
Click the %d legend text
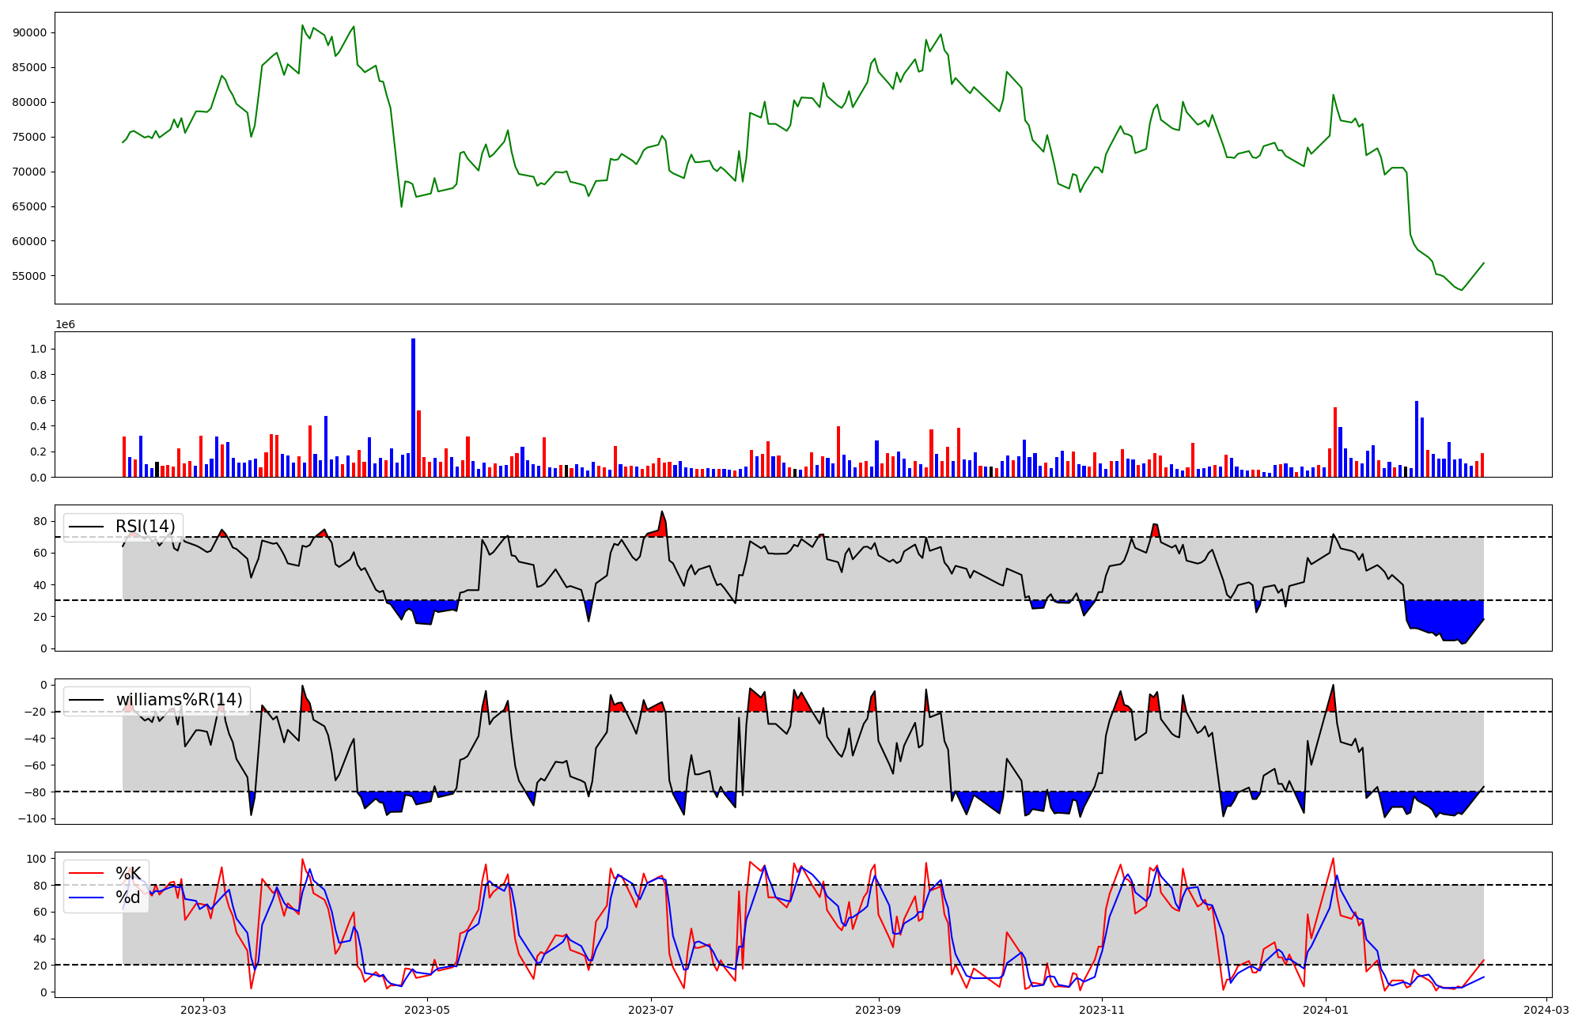click(x=128, y=898)
